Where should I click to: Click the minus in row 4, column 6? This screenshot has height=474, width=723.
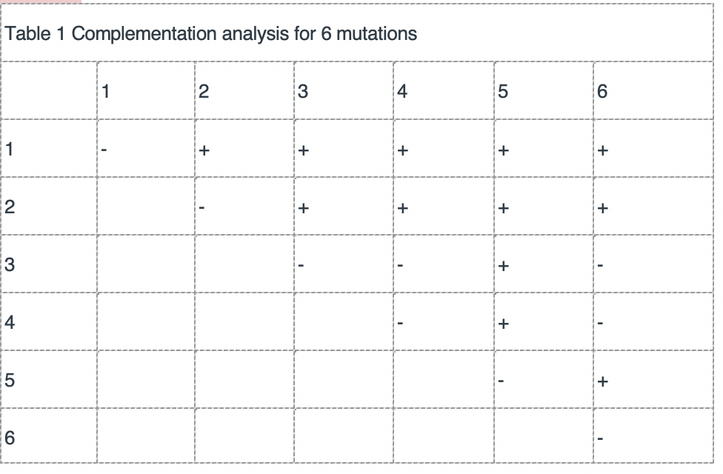[x=600, y=323]
